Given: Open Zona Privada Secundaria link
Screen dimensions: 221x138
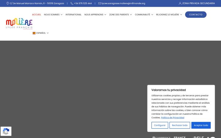Looking at the screenshot, I should [199, 3].
